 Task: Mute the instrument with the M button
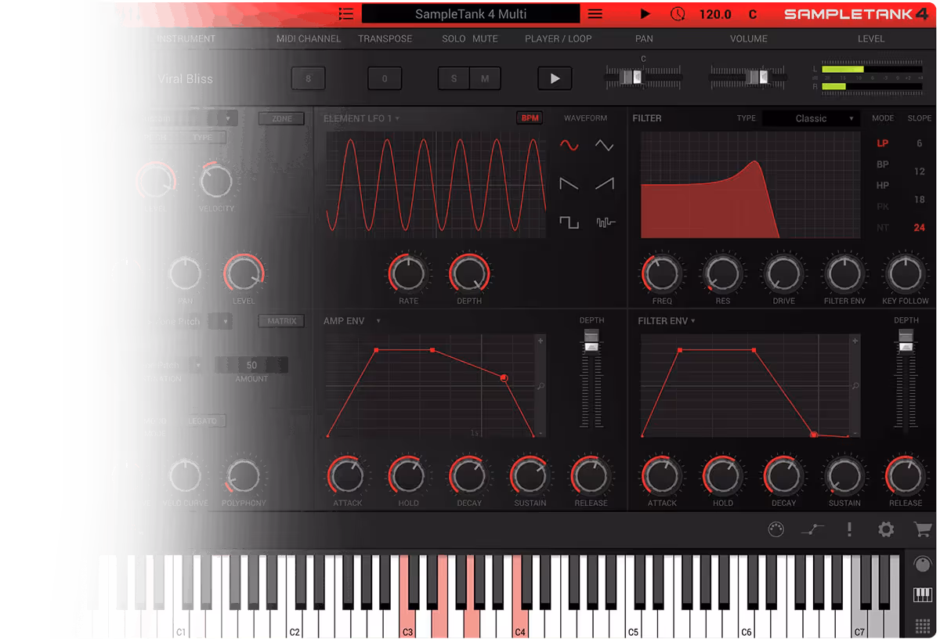point(485,78)
